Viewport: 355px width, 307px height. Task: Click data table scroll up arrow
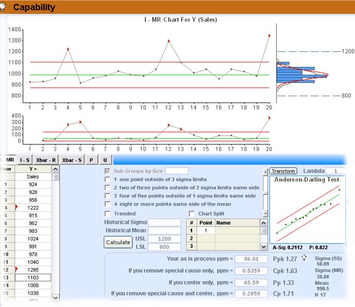(56, 169)
